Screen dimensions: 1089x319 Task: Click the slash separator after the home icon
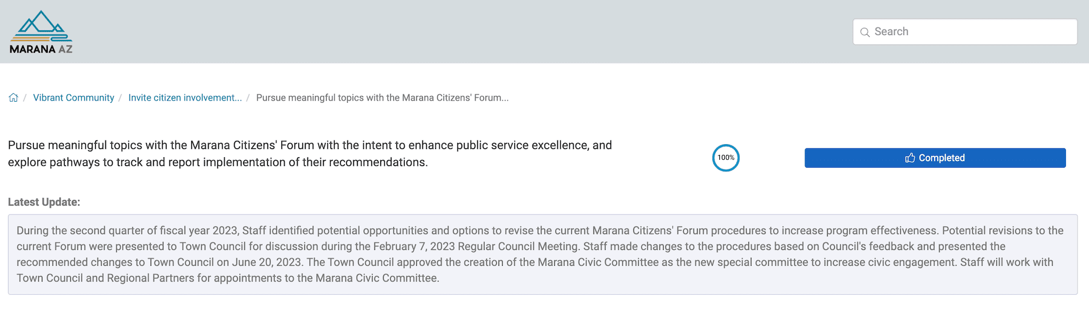[x=25, y=97]
